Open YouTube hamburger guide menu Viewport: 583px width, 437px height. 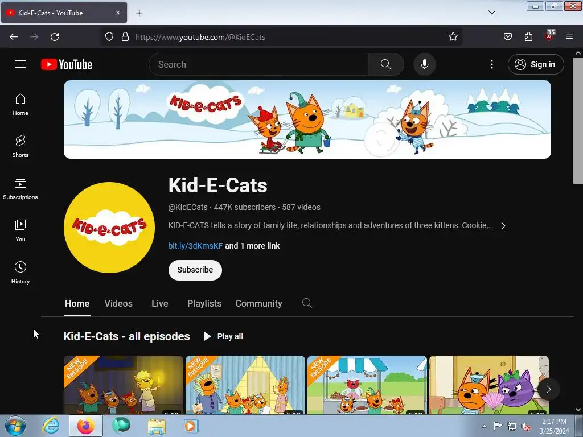[x=20, y=64]
